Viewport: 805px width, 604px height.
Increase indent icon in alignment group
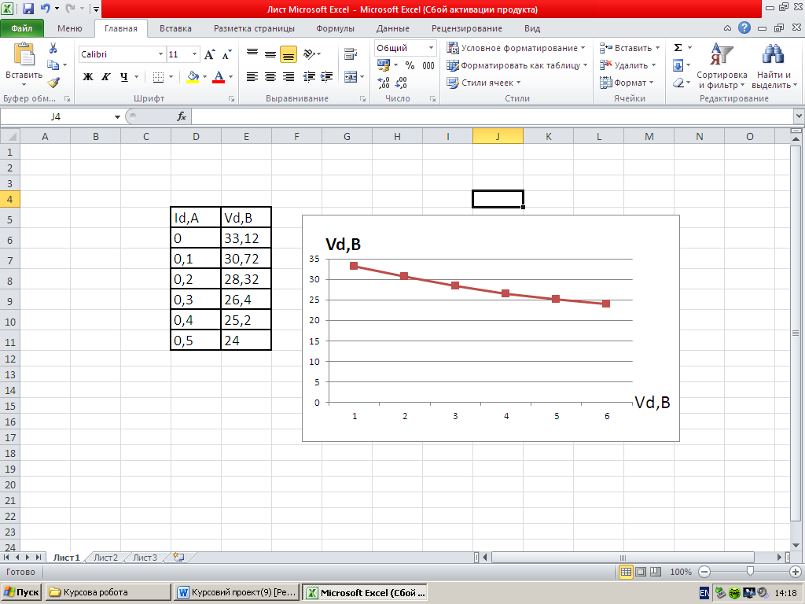[x=326, y=77]
